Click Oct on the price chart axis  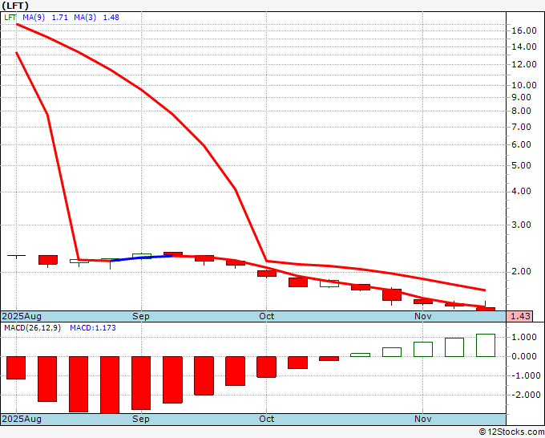(267, 316)
